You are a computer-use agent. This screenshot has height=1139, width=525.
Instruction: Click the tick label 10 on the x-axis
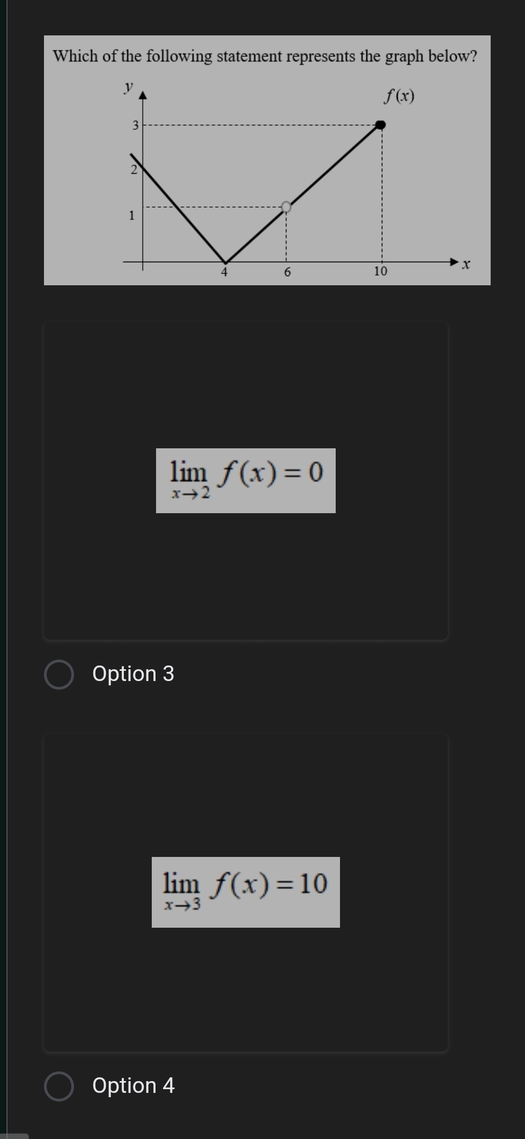pyautogui.click(x=380, y=271)
